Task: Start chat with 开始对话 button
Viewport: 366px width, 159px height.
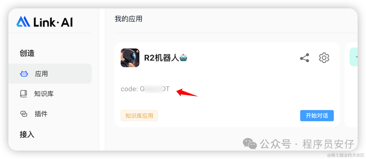Action: pos(317,116)
